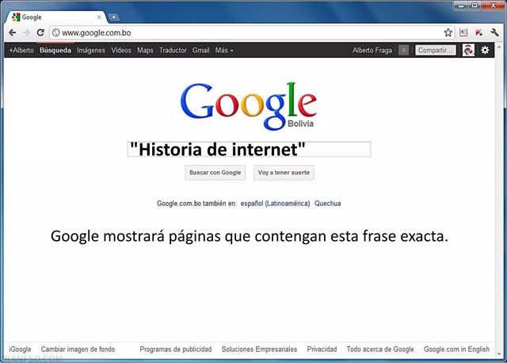Click the scrollbar down arrow
Viewport: 507px width, 363px height.
498,354
